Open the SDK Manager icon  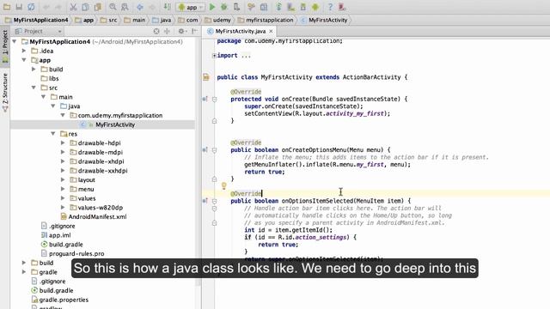(x=303, y=7)
